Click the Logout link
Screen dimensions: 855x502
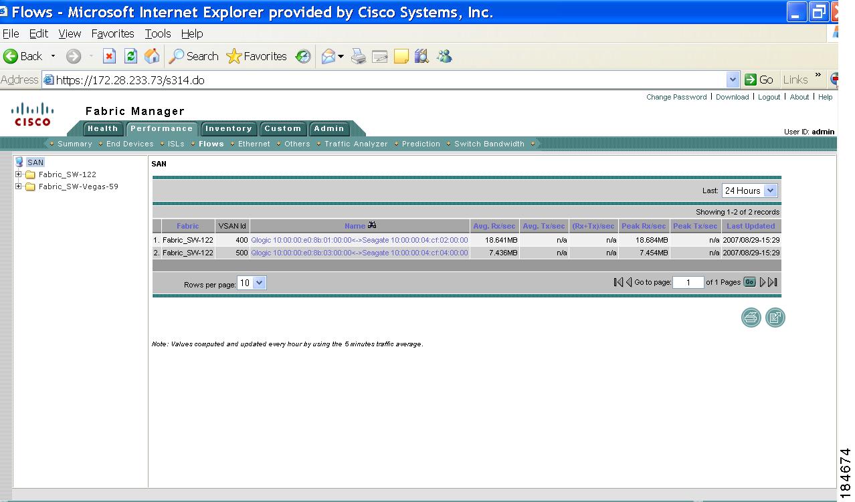[x=769, y=97]
